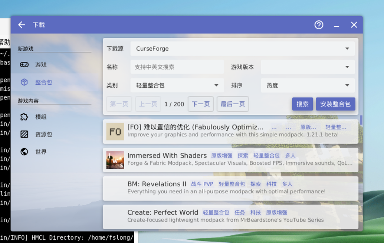The image size is (384, 243).
Task: Open the 模组 (Mods) puzzle icon
Action: 24,117
